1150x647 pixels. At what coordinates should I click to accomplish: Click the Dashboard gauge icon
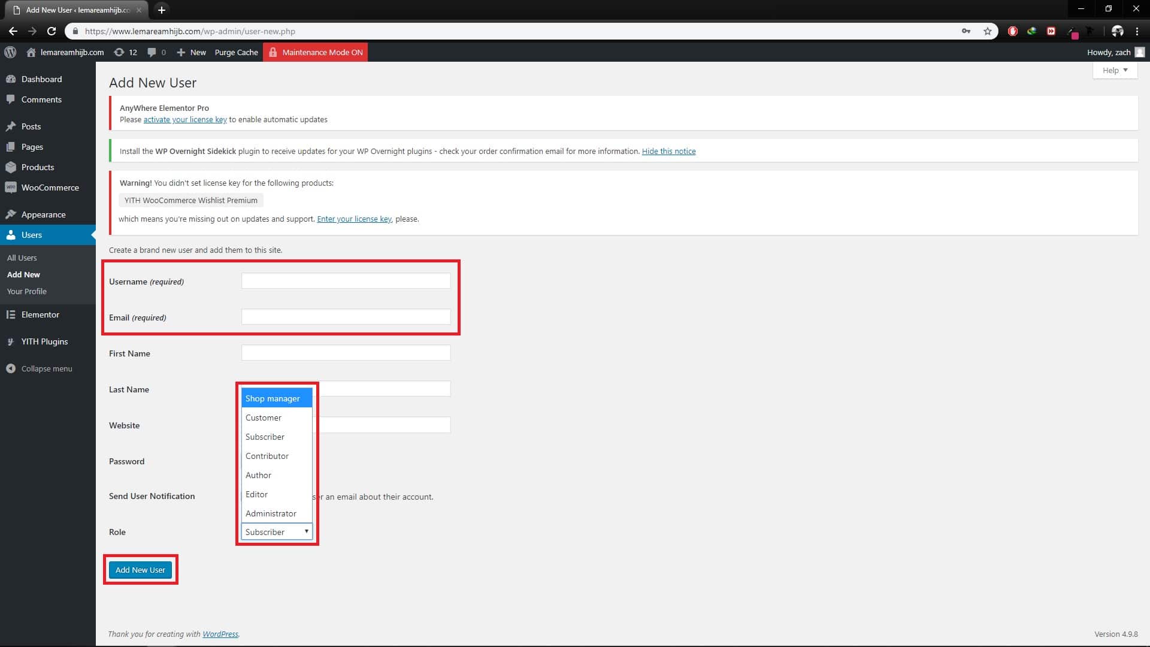pyautogui.click(x=11, y=79)
